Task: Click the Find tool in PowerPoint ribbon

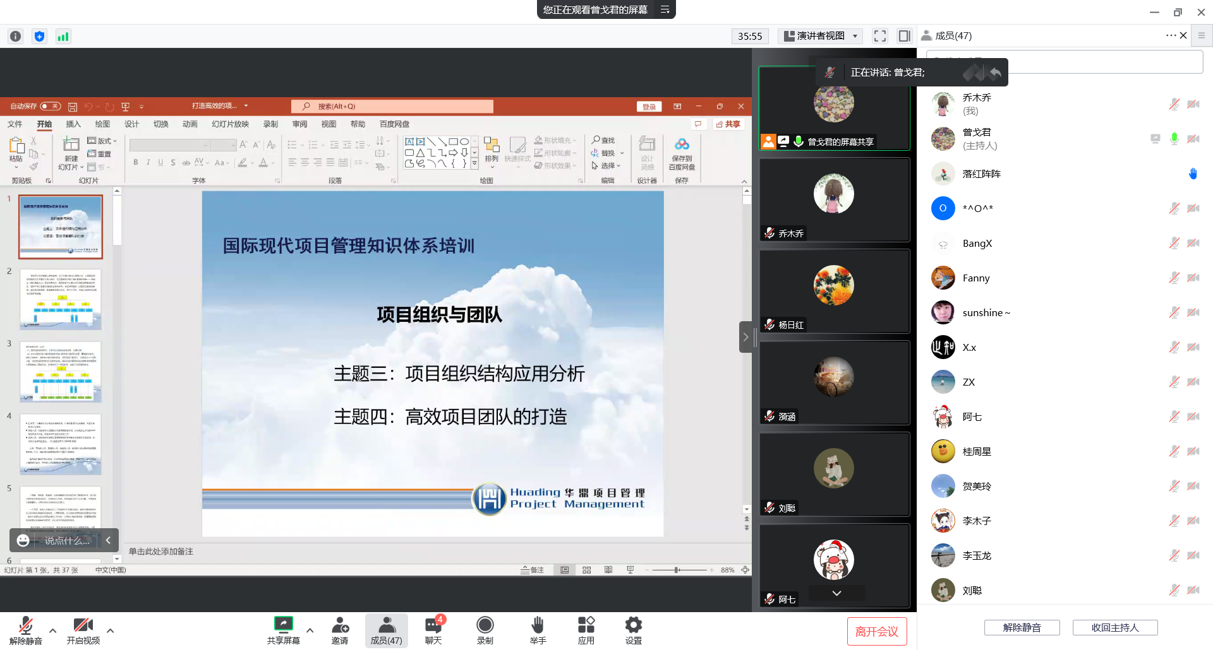Action: [603, 140]
